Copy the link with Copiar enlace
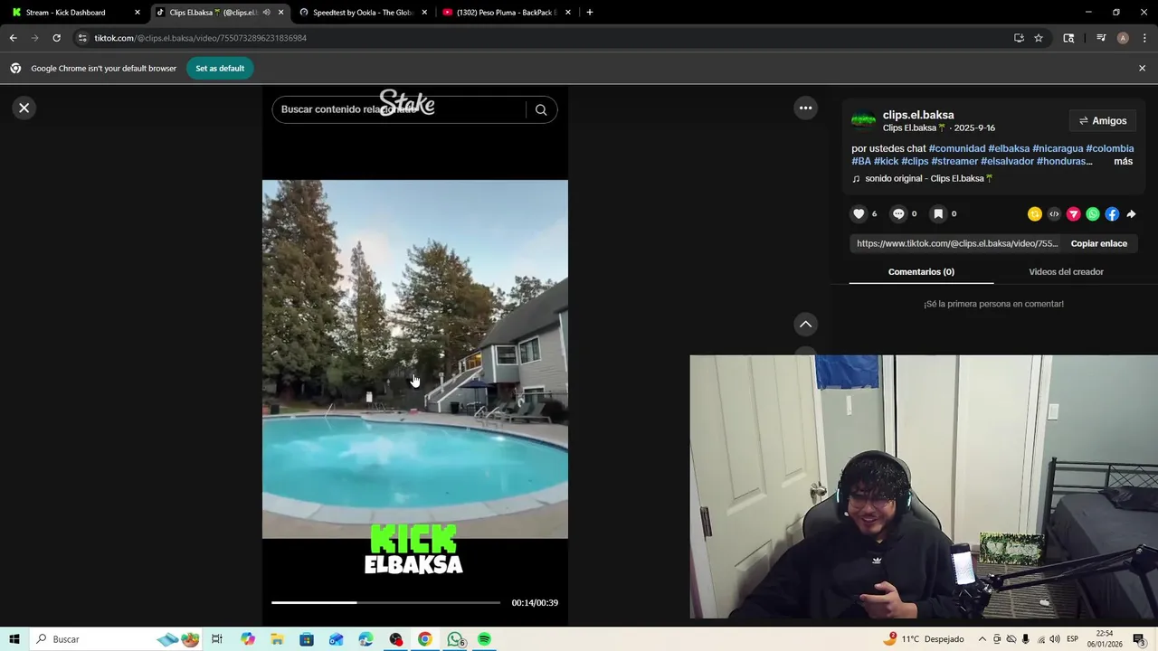The width and height of the screenshot is (1158, 651). [1099, 243]
